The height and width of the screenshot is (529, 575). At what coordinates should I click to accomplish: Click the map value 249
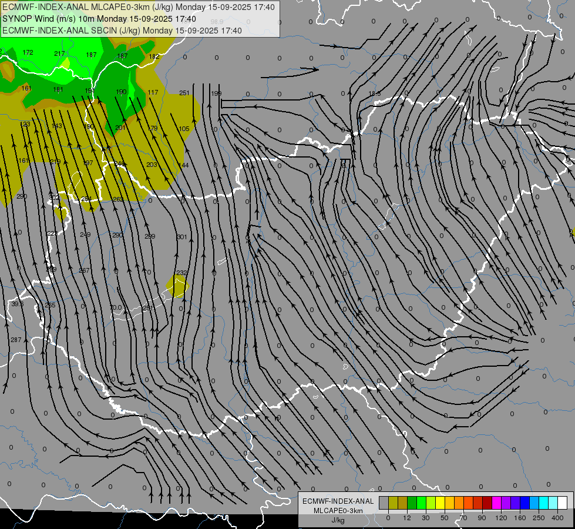point(85,235)
